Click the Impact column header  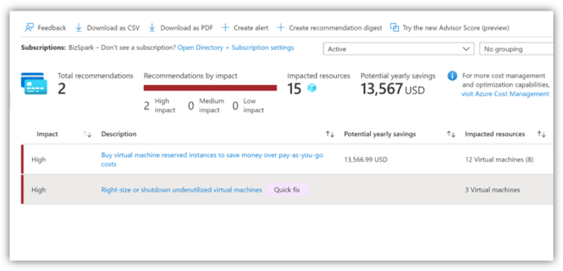coord(47,134)
